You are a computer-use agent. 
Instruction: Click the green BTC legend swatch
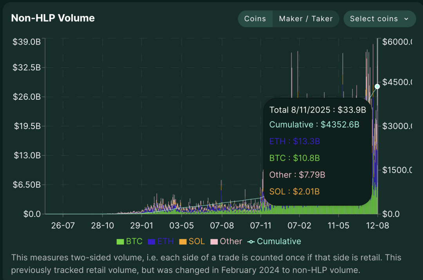pos(120,242)
